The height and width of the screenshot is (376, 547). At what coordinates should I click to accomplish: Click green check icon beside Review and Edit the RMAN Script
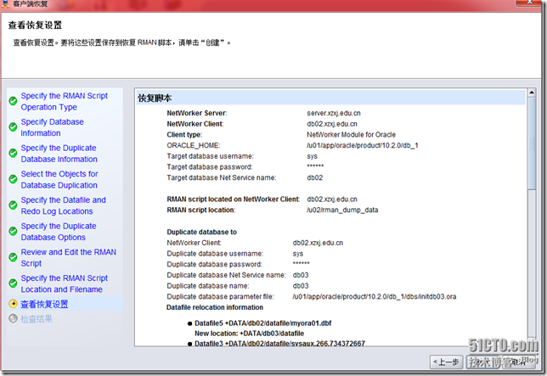click(13, 257)
